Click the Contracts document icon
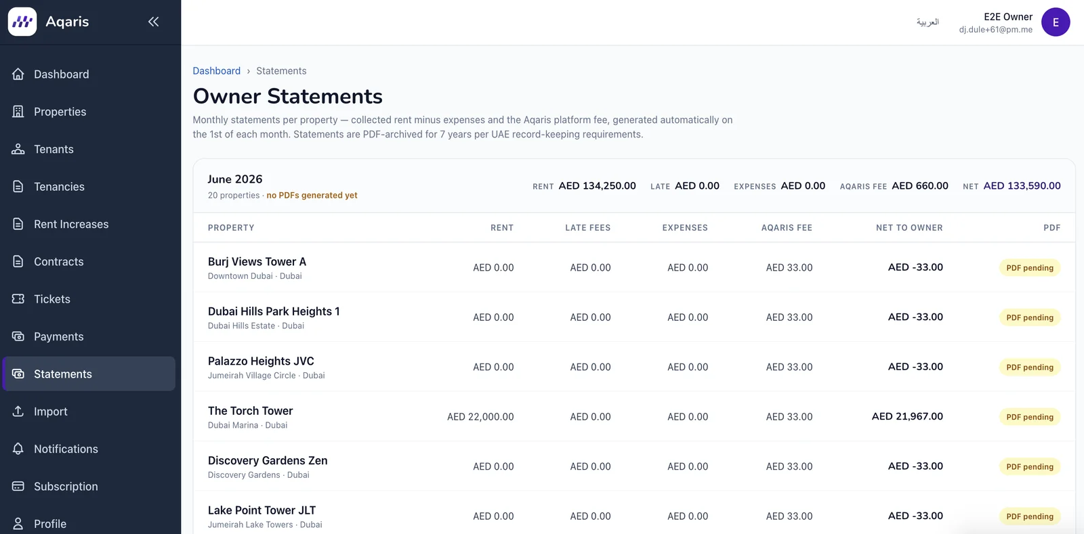 18,261
